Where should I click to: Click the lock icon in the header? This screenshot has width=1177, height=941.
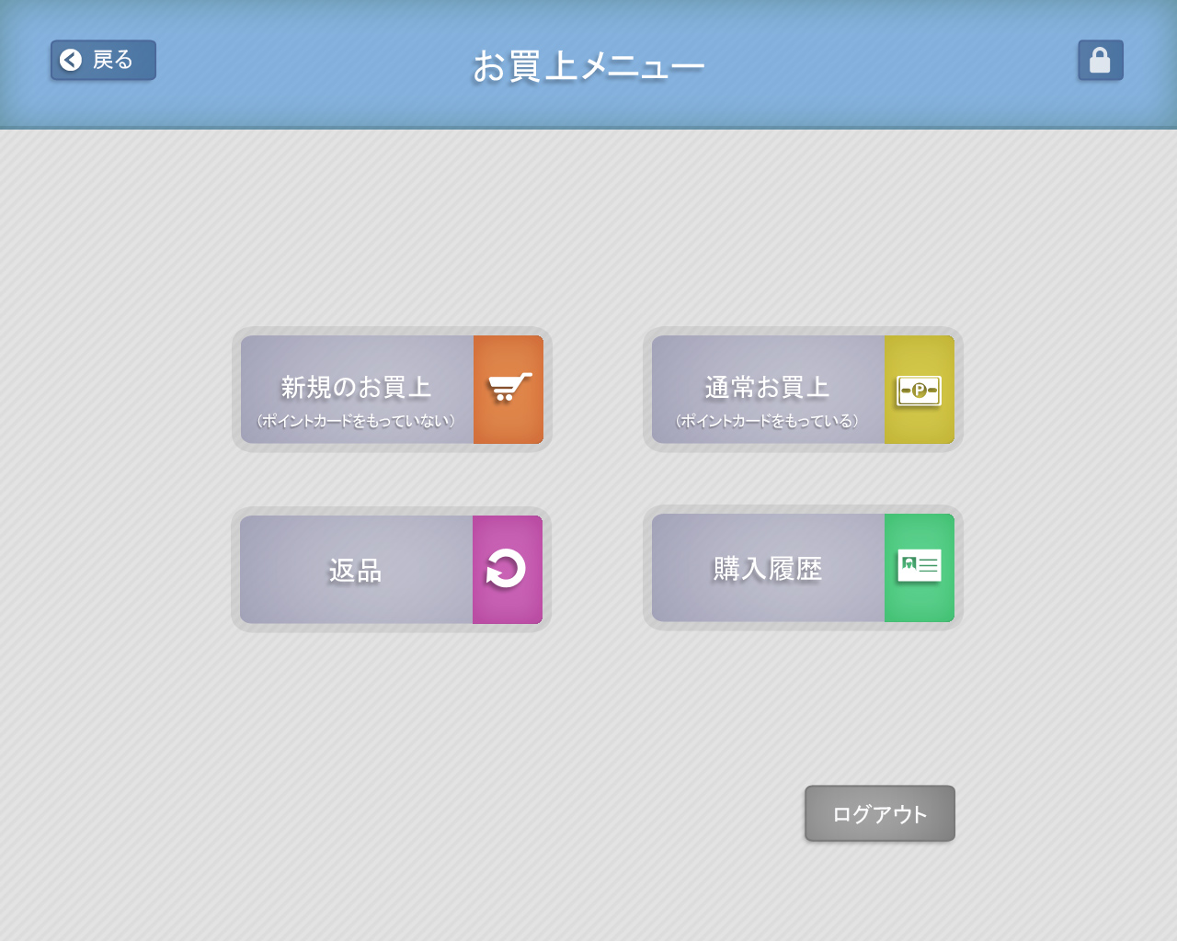click(1100, 61)
